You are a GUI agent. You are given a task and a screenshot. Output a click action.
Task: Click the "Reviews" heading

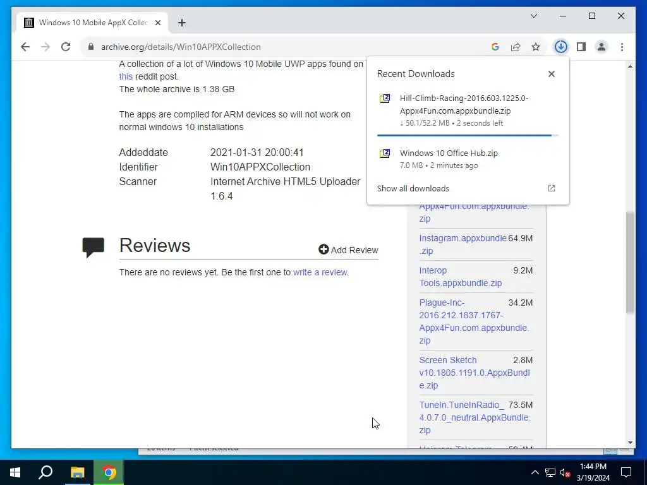click(x=155, y=246)
